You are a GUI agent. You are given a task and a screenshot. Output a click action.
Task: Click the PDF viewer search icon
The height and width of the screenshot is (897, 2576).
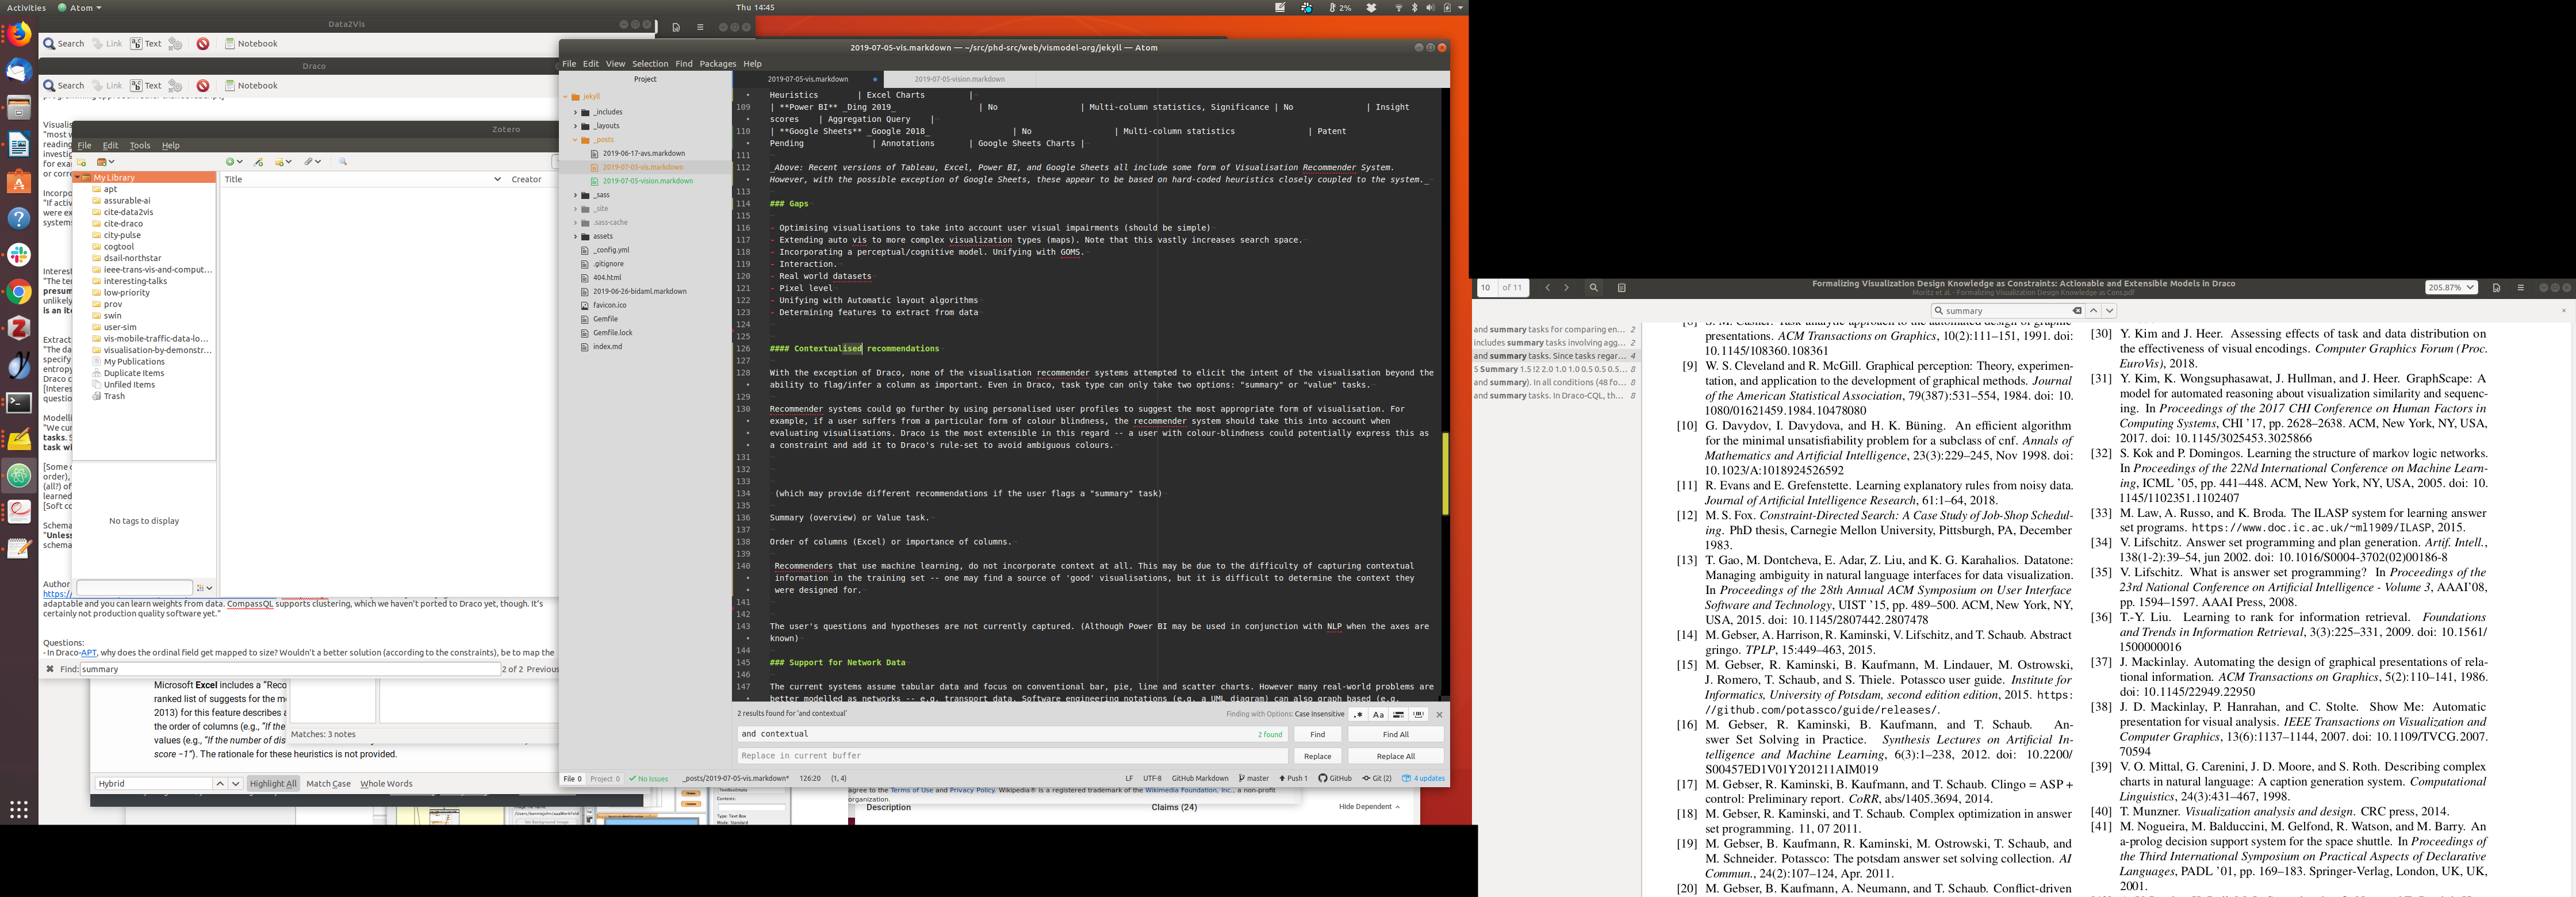[1594, 288]
